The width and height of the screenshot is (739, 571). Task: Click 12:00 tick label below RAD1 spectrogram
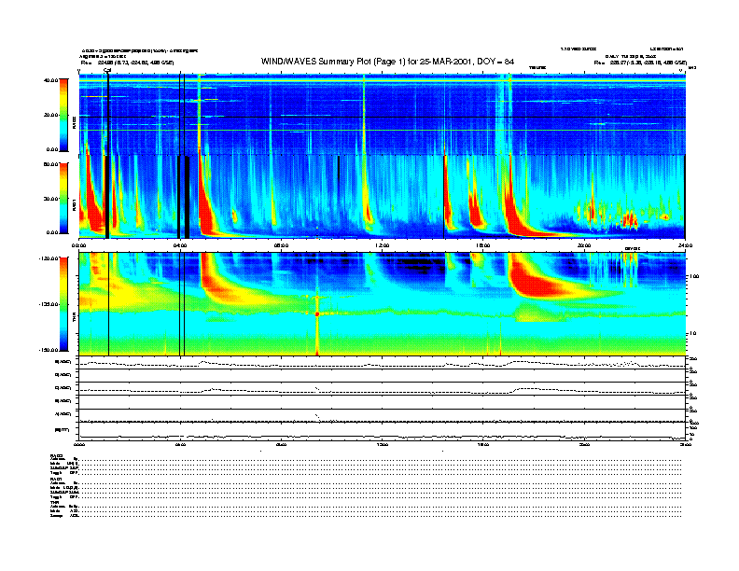pos(383,245)
